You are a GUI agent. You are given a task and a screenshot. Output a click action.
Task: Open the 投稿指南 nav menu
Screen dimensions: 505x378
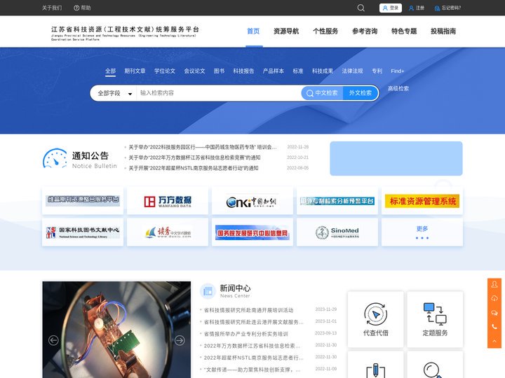(x=443, y=31)
